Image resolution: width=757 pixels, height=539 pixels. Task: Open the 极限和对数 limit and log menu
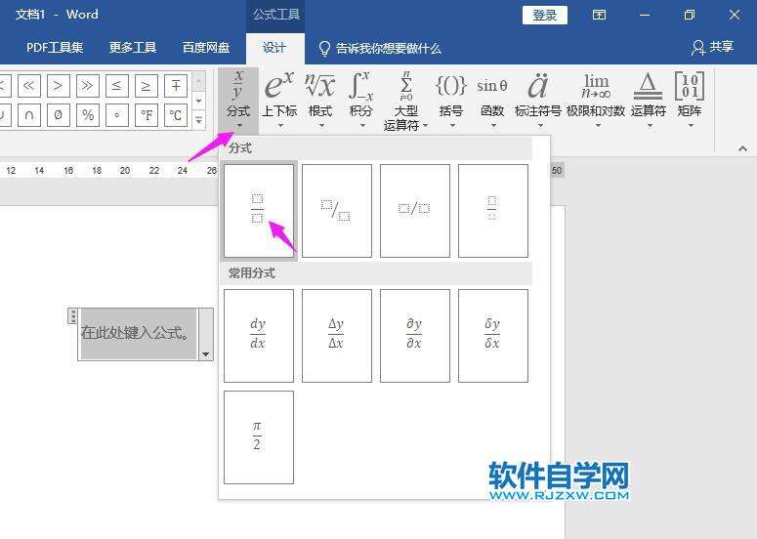point(596,101)
